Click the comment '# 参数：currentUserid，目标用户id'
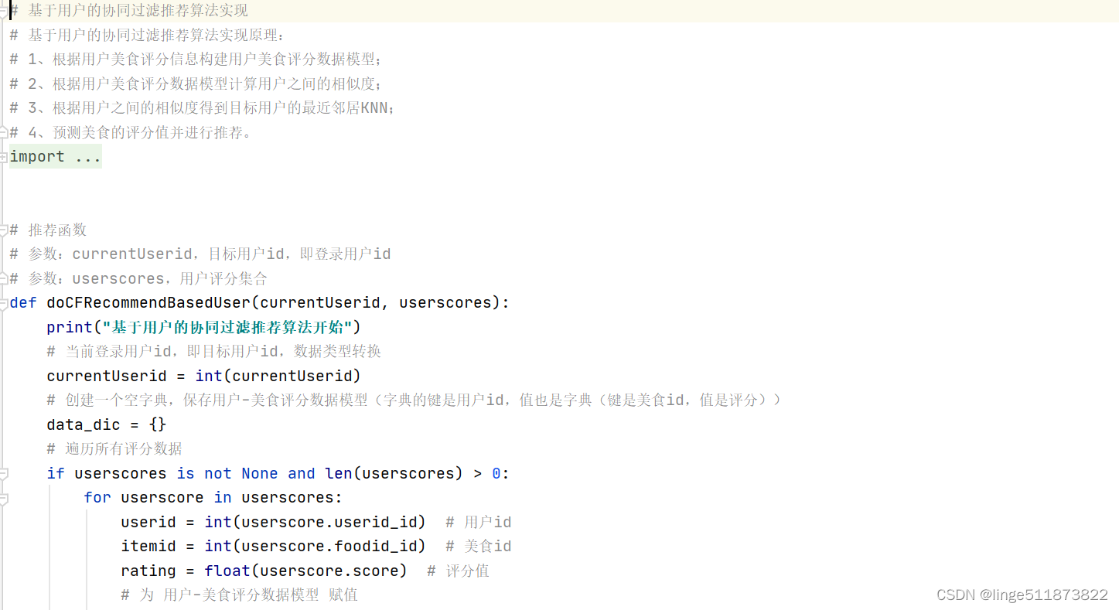 point(200,254)
